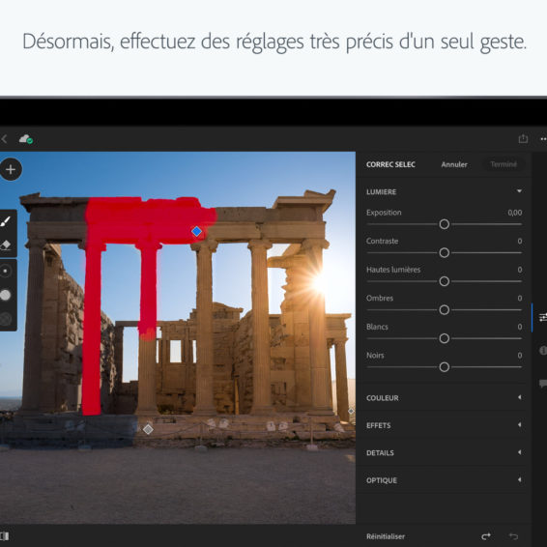Screen dimensions: 547x547
Task: Select the blue diamond brush pin
Action: point(197,231)
